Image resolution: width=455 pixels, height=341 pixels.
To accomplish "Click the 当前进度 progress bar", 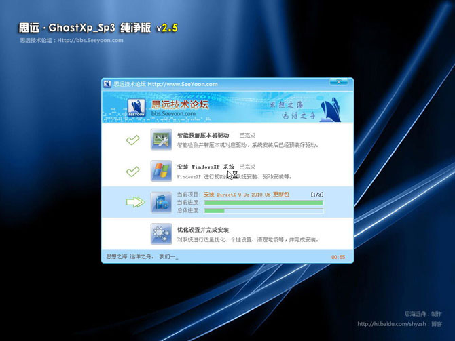I will click(263, 203).
